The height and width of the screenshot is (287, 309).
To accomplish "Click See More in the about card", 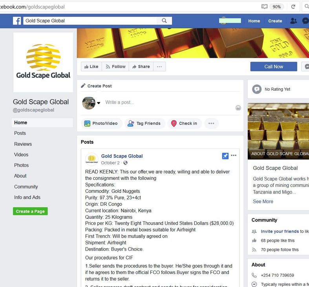I will click(x=263, y=201).
